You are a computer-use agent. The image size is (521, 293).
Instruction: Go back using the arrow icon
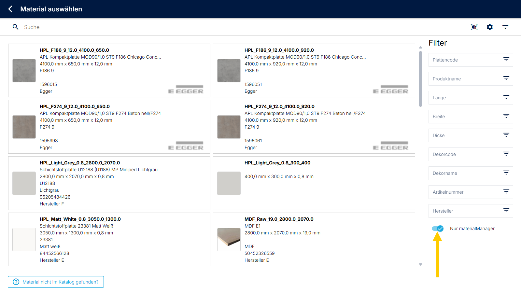point(10,9)
